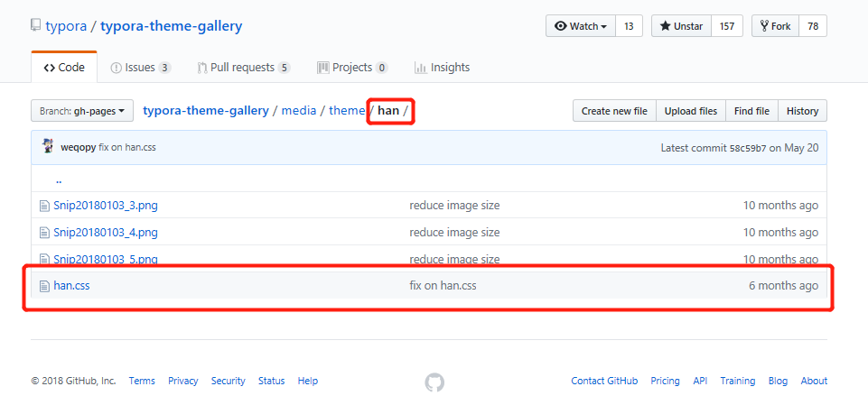868x405 pixels.
Task: Click the han.css file icon
Action: tap(43, 286)
